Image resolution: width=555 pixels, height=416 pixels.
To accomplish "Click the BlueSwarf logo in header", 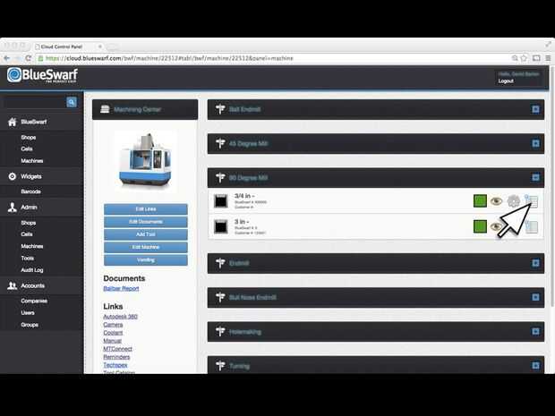I will point(42,75).
